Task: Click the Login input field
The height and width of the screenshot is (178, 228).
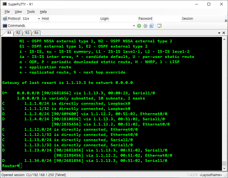Action: 123,19
